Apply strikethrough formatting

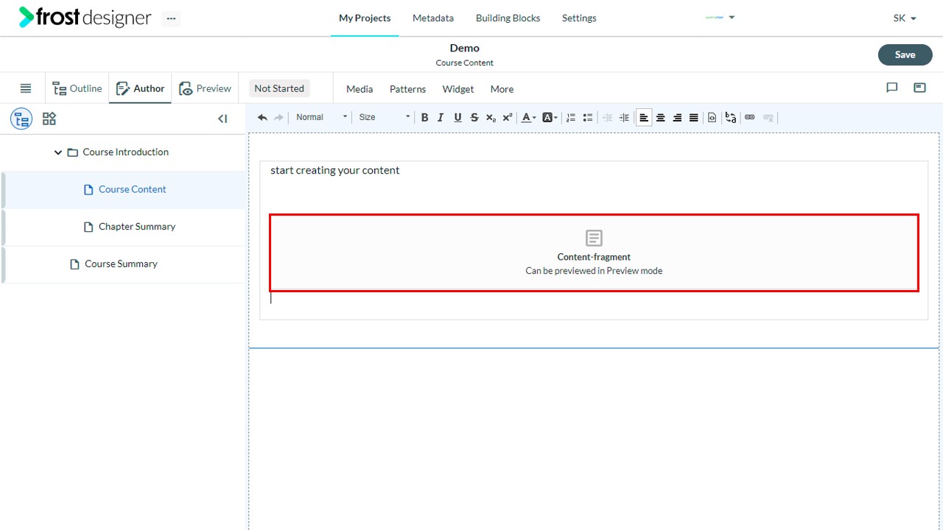pos(474,117)
